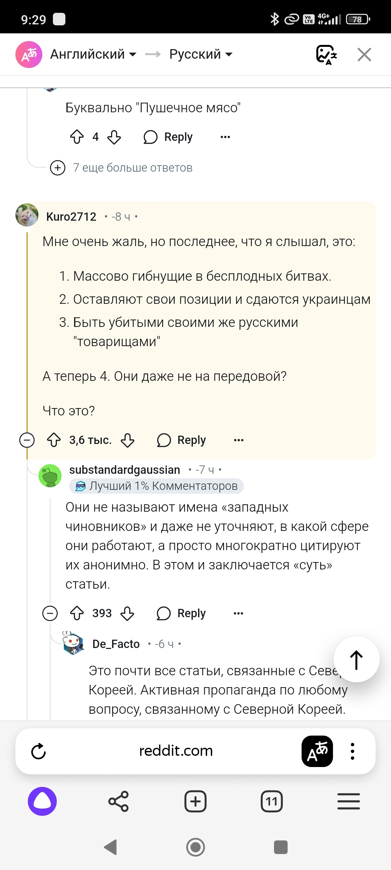Viewport: 391px width, 870px height.
Task: Upvote the Kuro2712 comment
Action: pos(54,440)
